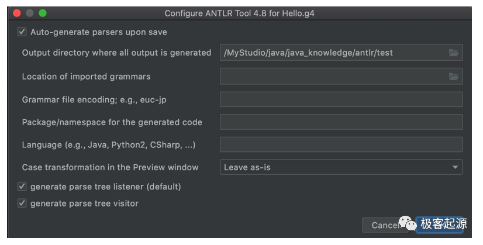Open the Leave as-is case transformation dropdown

341,167
